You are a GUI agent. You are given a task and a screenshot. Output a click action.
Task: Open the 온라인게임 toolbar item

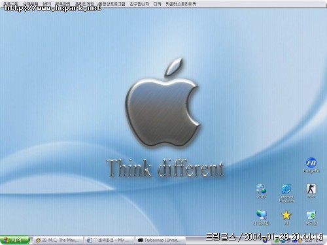pos(84,4)
